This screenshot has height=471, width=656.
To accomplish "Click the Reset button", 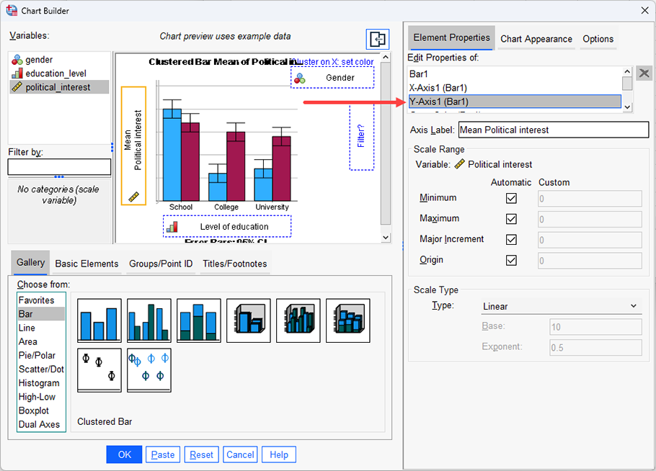I will (201, 454).
